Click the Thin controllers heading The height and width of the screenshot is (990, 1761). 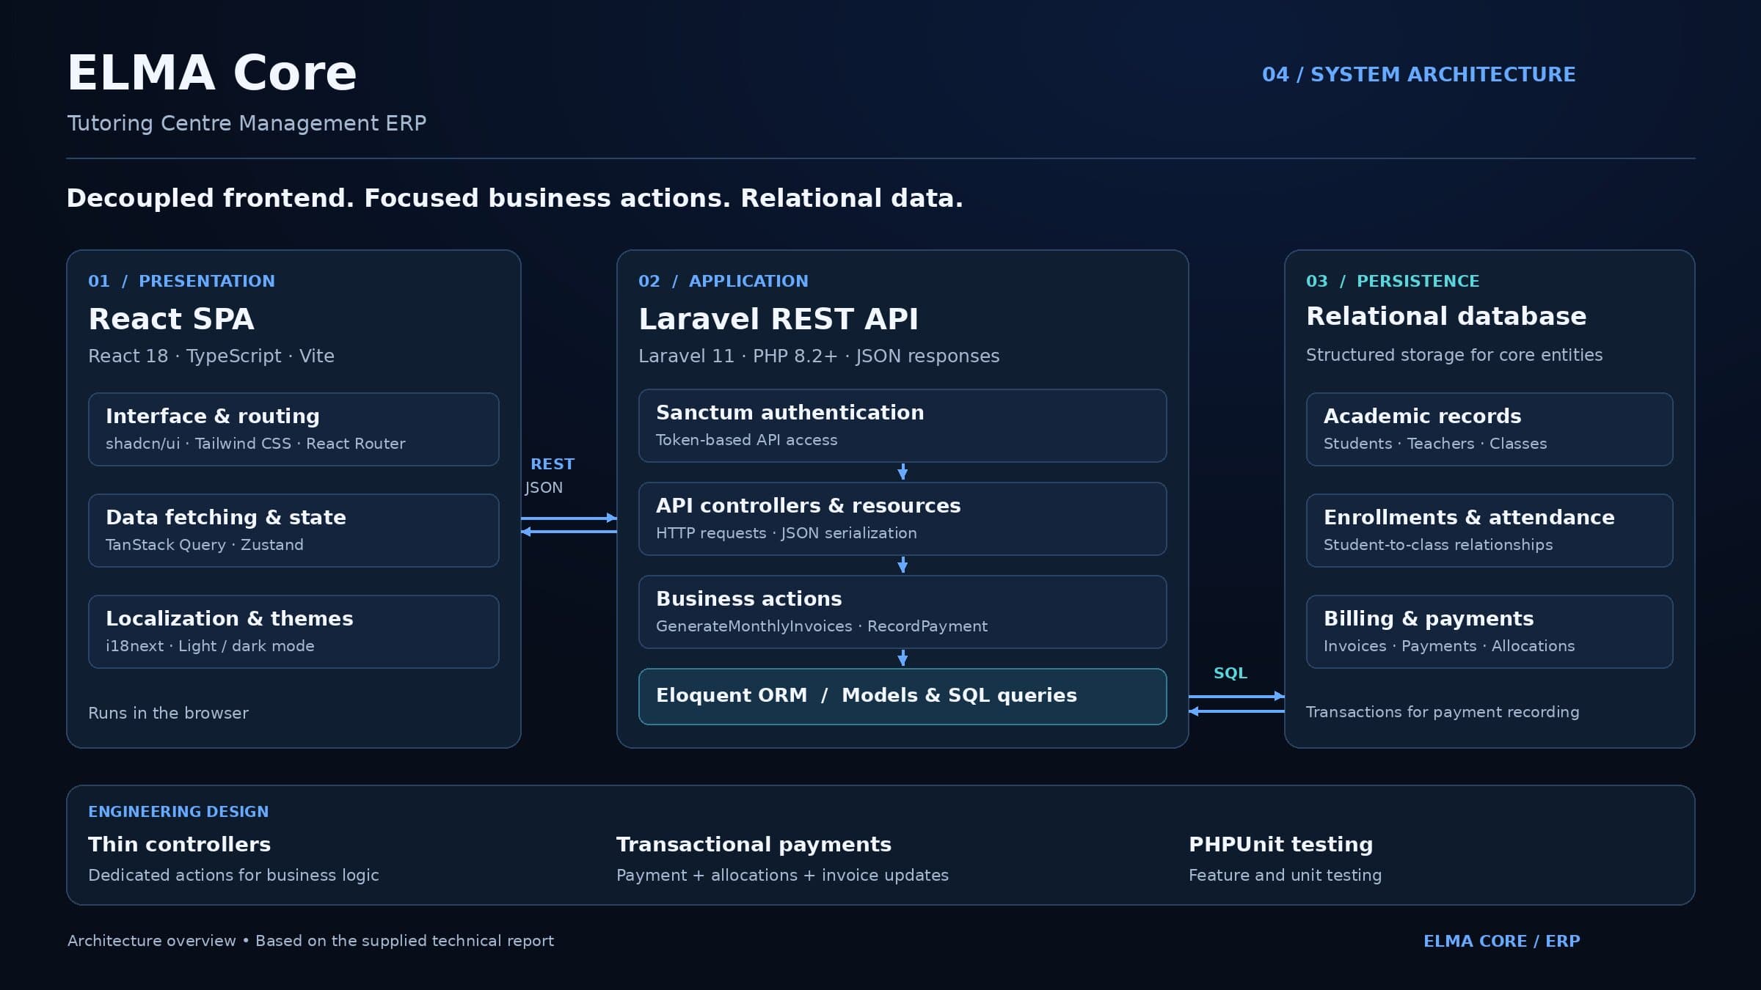click(x=179, y=844)
